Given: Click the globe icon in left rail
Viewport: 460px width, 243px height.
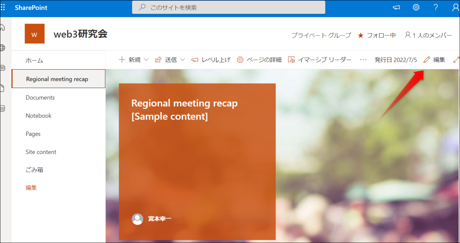Looking at the screenshot, I should coord(2,48).
